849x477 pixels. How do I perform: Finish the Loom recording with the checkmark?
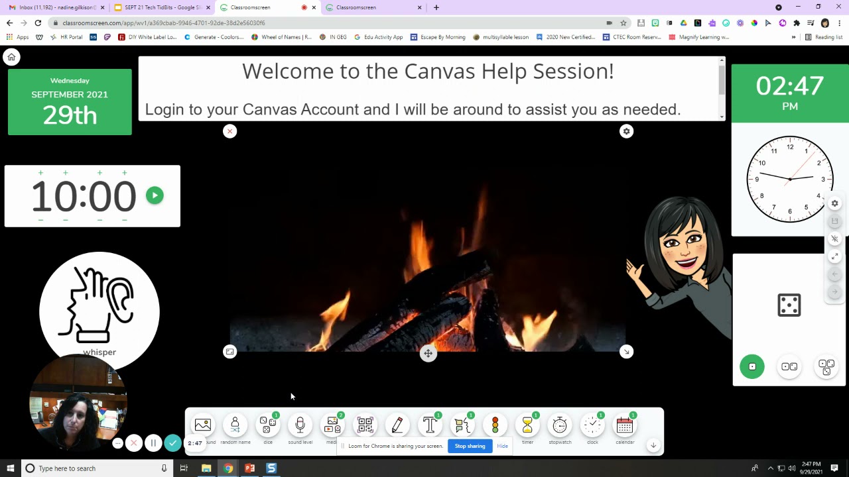(172, 443)
